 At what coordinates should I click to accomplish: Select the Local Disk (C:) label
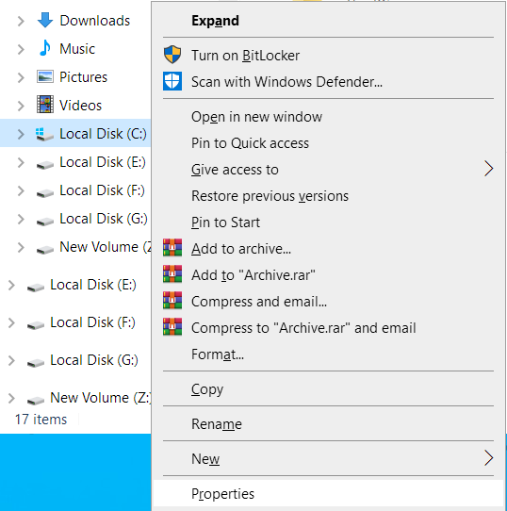click(103, 134)
